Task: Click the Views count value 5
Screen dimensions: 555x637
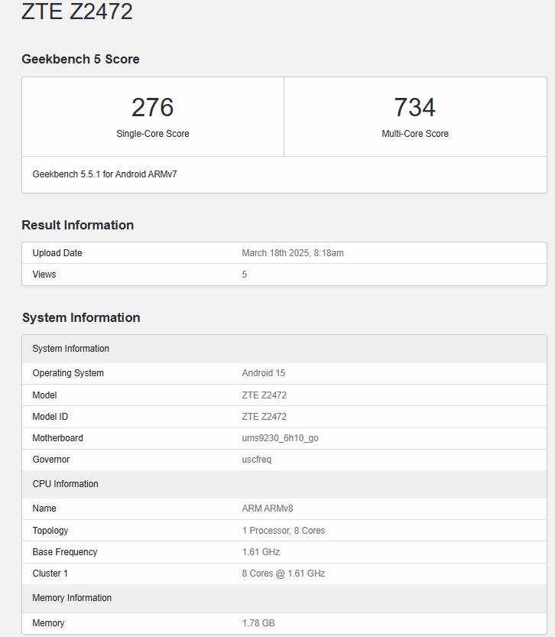Action: (x=245, y=275)
